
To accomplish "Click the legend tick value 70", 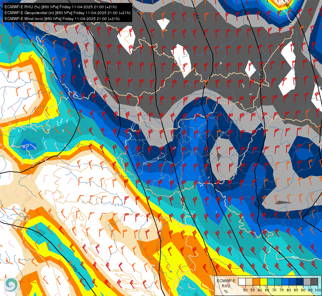I will coord(274,290).
